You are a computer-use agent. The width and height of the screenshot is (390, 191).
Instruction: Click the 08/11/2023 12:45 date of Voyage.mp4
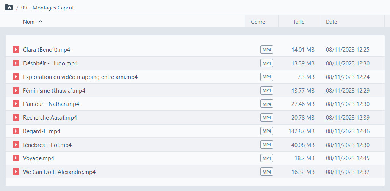348,158
